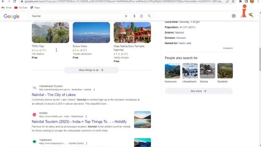261x147 pixels.
Task: Follow the Naini Lake link
Action: 185,43
